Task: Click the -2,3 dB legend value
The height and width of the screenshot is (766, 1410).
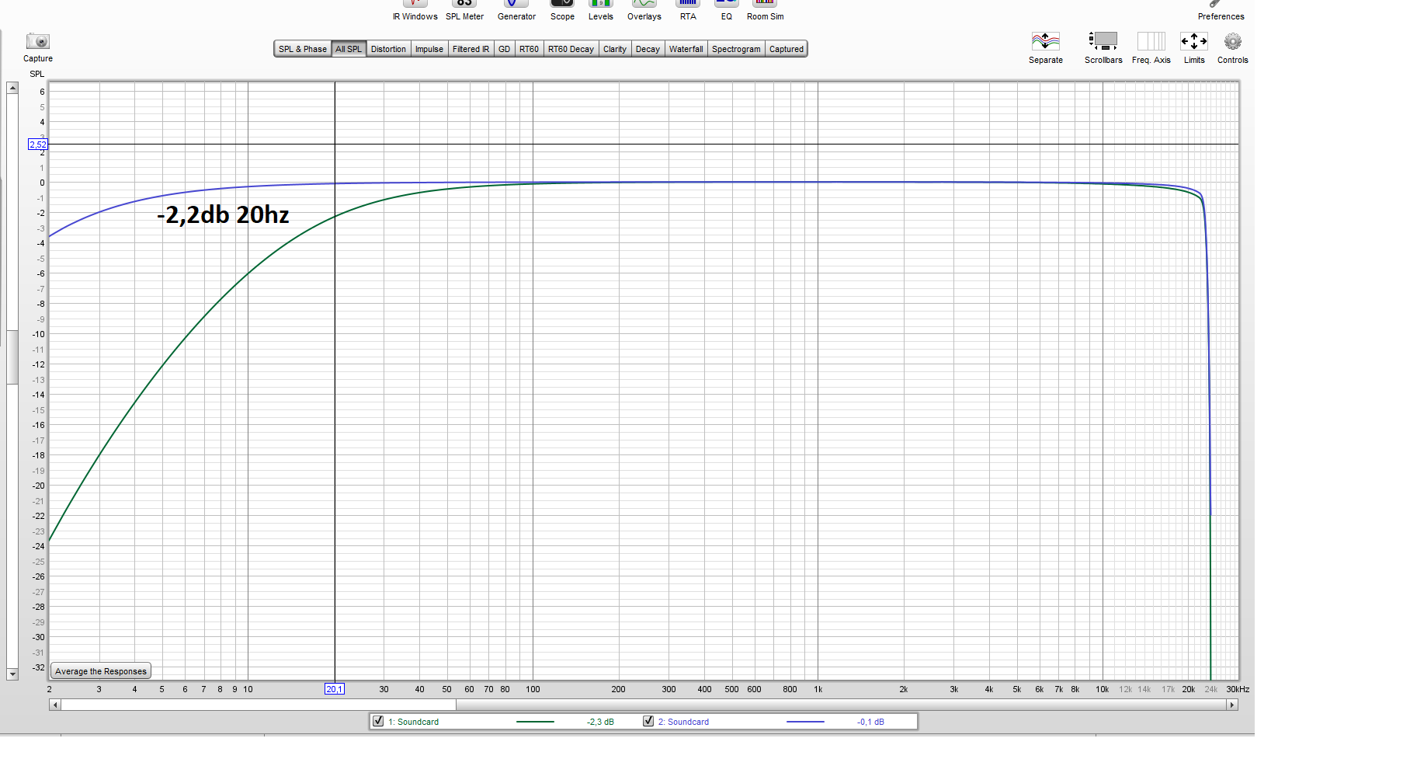Action: point(600,722)
